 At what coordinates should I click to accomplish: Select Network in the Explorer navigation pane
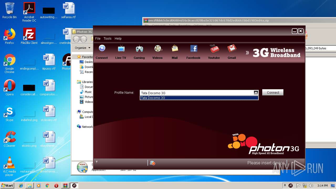[85, 127]
